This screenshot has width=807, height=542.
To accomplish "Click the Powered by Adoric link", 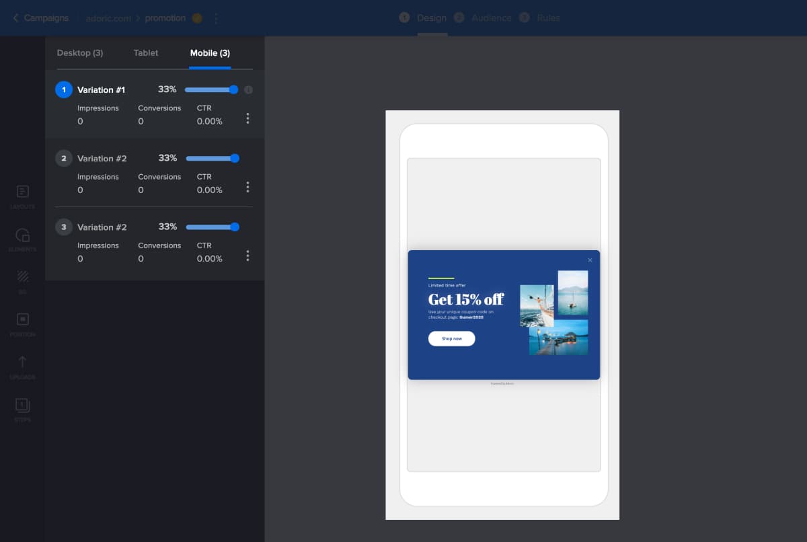I will pyautogui.click(x=502, y=383).
